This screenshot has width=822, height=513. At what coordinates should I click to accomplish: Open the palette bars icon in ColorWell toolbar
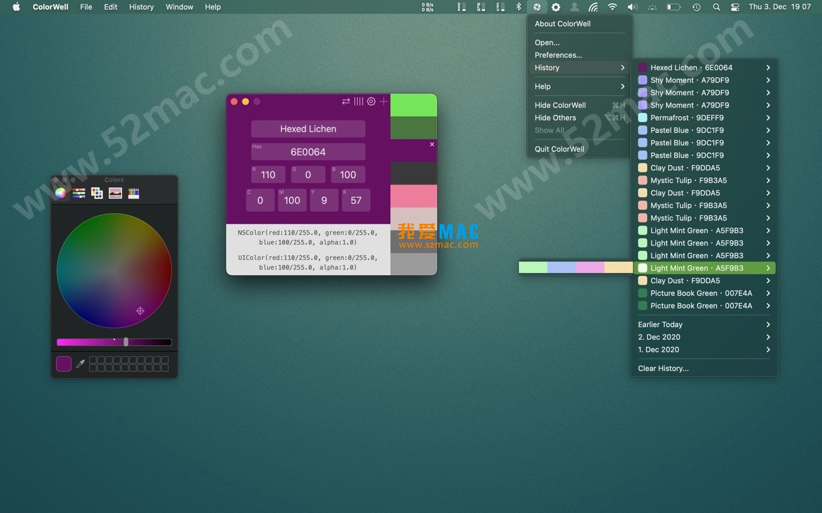pyautogui.click(x=358, y=102)
